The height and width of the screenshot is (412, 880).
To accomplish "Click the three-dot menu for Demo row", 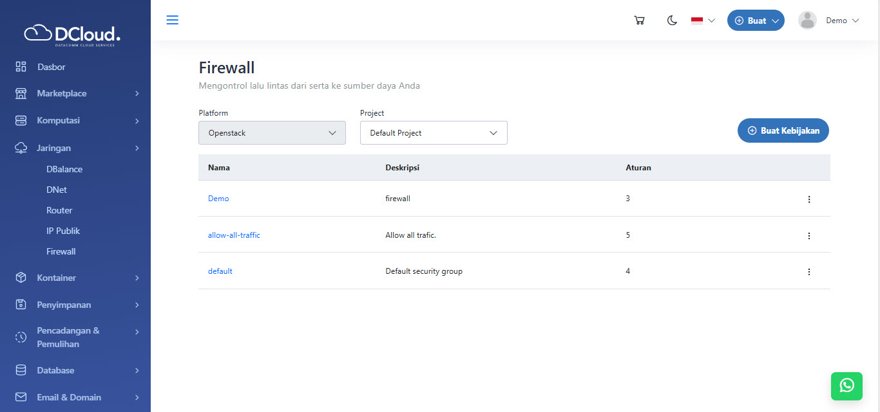I will tap(809, 199).
